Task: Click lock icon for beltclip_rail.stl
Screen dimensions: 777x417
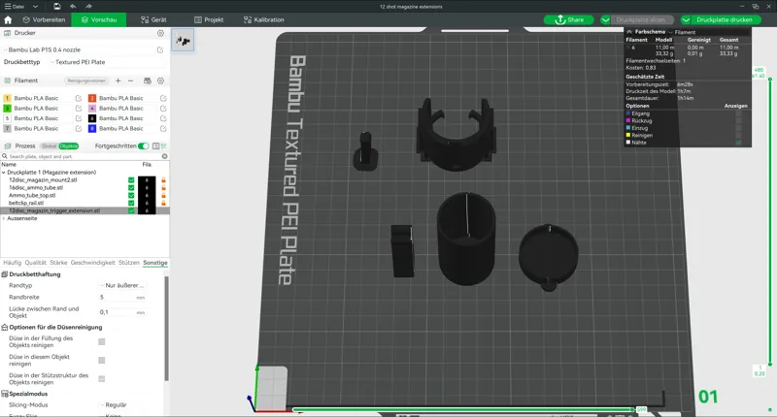Action: click(x=163, y=203)
